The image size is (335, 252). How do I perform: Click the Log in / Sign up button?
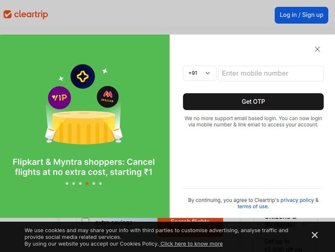[x=301, y=15]
